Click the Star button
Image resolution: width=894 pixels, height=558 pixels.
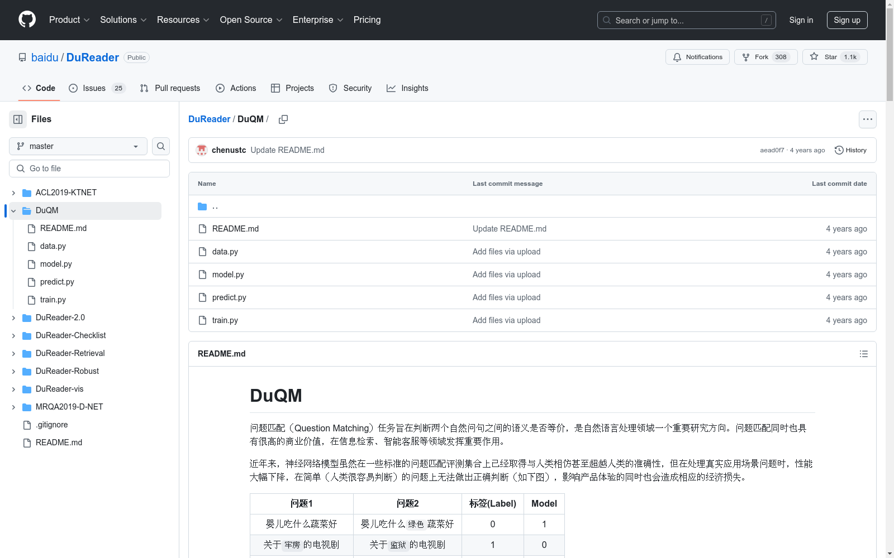coord(835,57)
